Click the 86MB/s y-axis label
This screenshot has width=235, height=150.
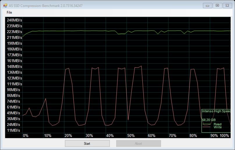[x=13, y=95]
